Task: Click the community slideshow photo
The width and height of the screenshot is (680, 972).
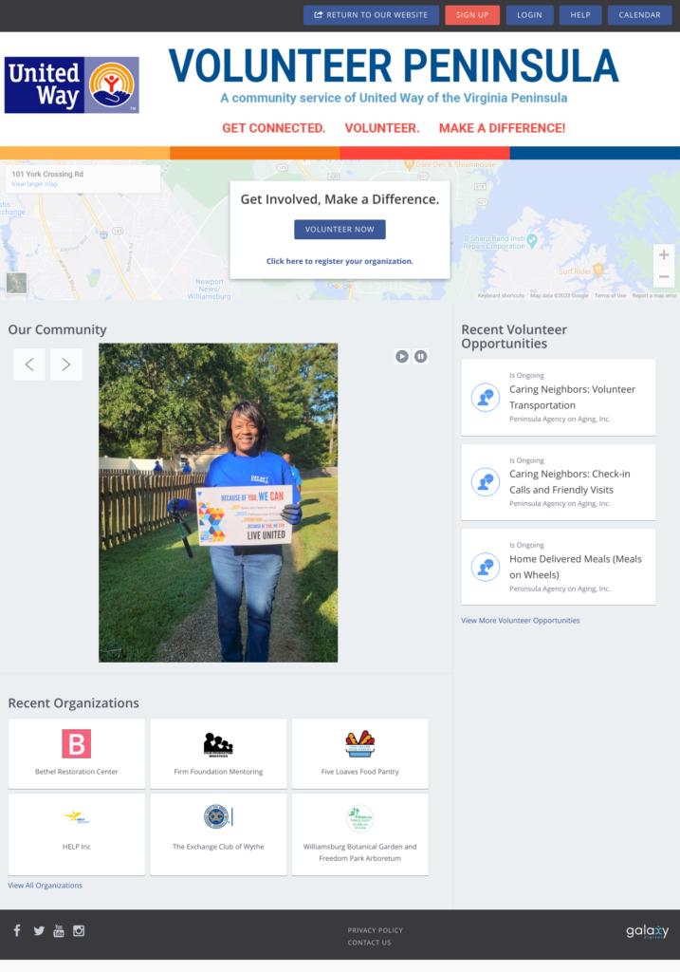Action: click(218, 503)
